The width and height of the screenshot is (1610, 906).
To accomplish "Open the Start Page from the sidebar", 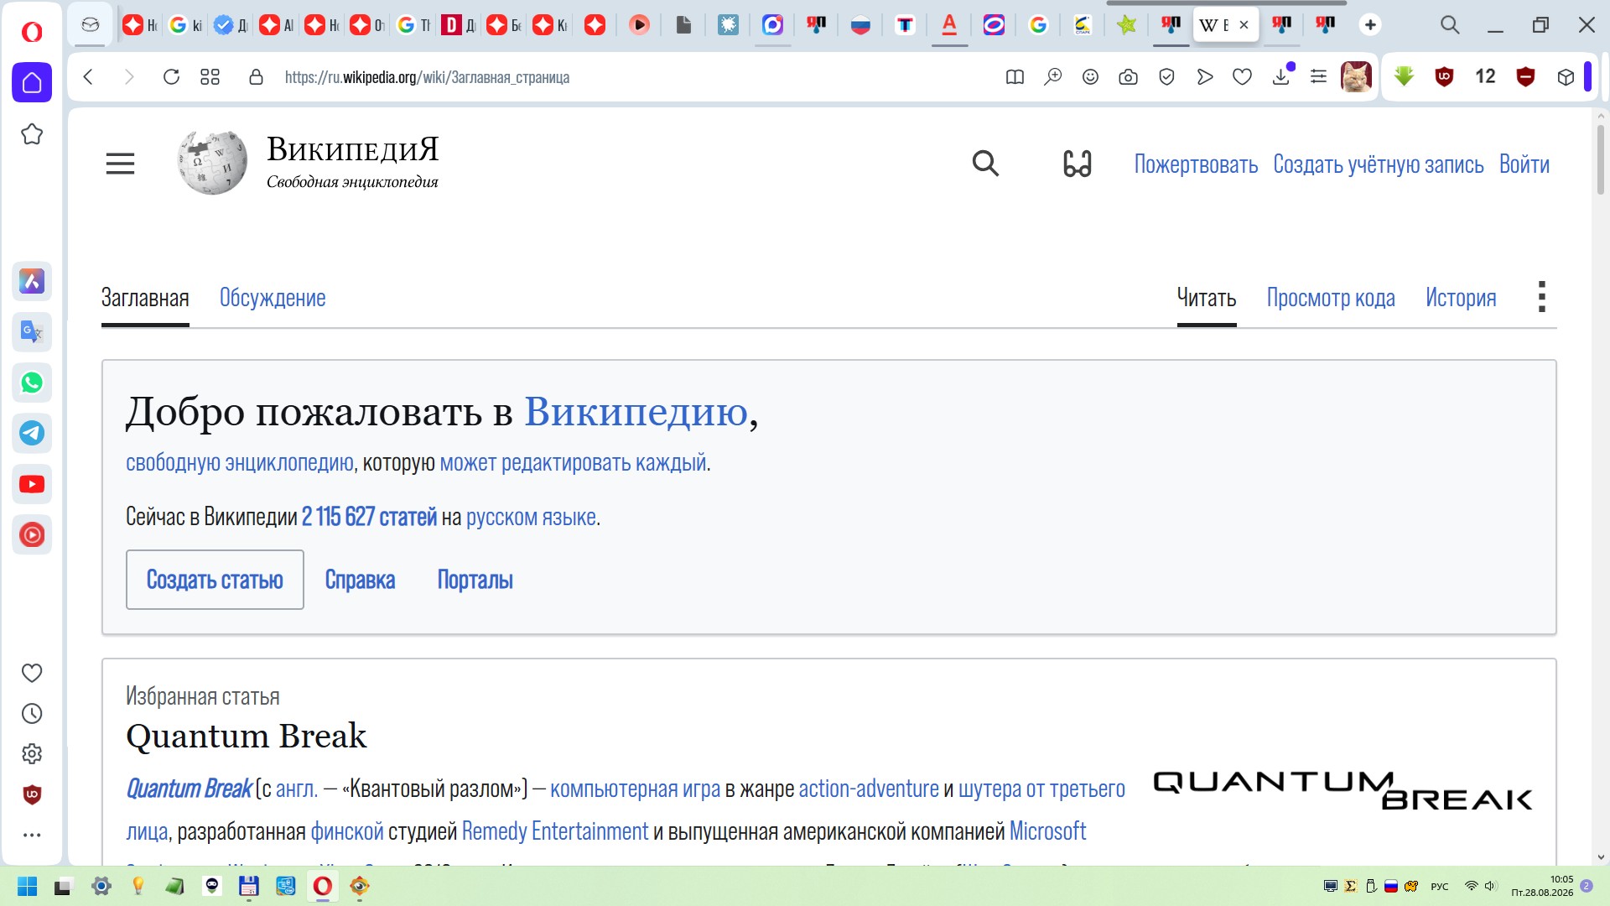I will point(32,82).
